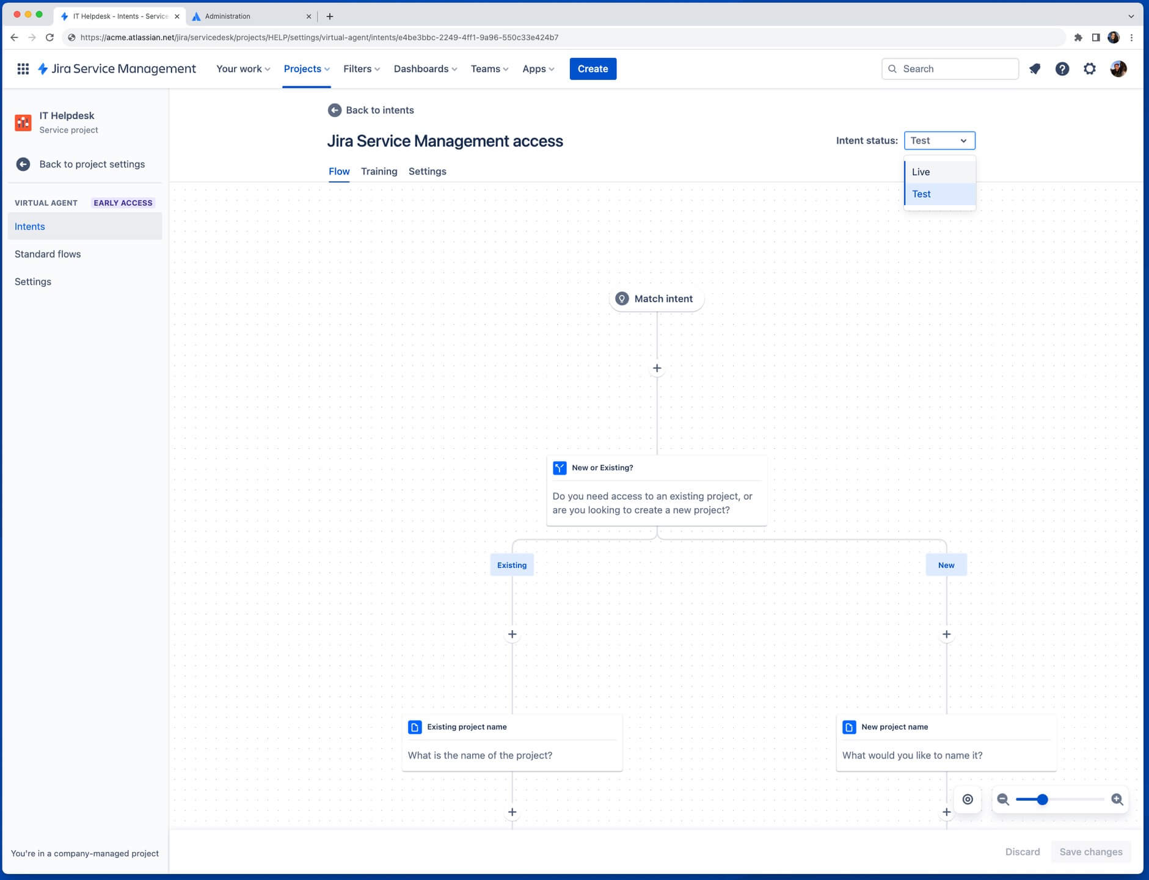
Task: Add a step below Match intent via plus icon
Action: click(656, 368)
